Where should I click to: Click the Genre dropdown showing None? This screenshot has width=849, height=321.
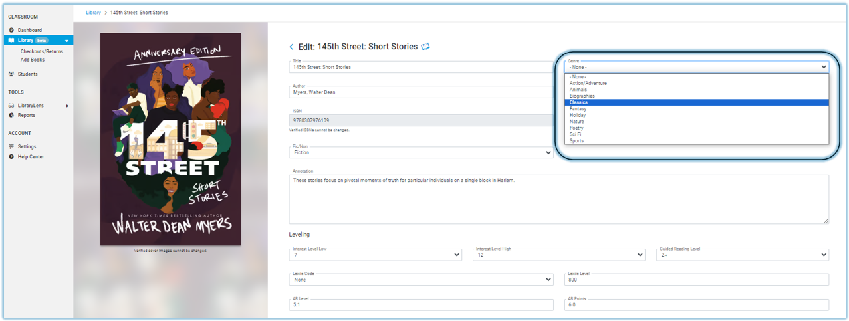tap(697, 66)
